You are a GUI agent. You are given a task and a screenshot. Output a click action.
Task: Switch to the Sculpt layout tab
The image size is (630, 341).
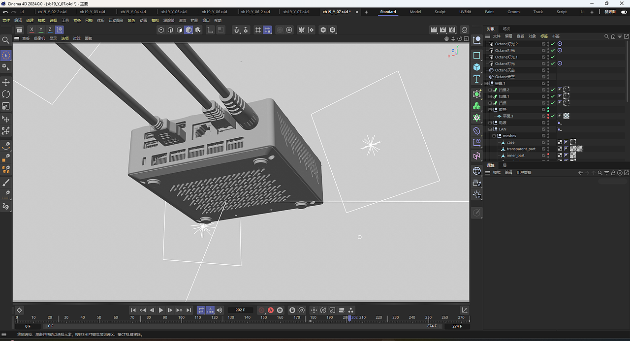pos(440,12)
